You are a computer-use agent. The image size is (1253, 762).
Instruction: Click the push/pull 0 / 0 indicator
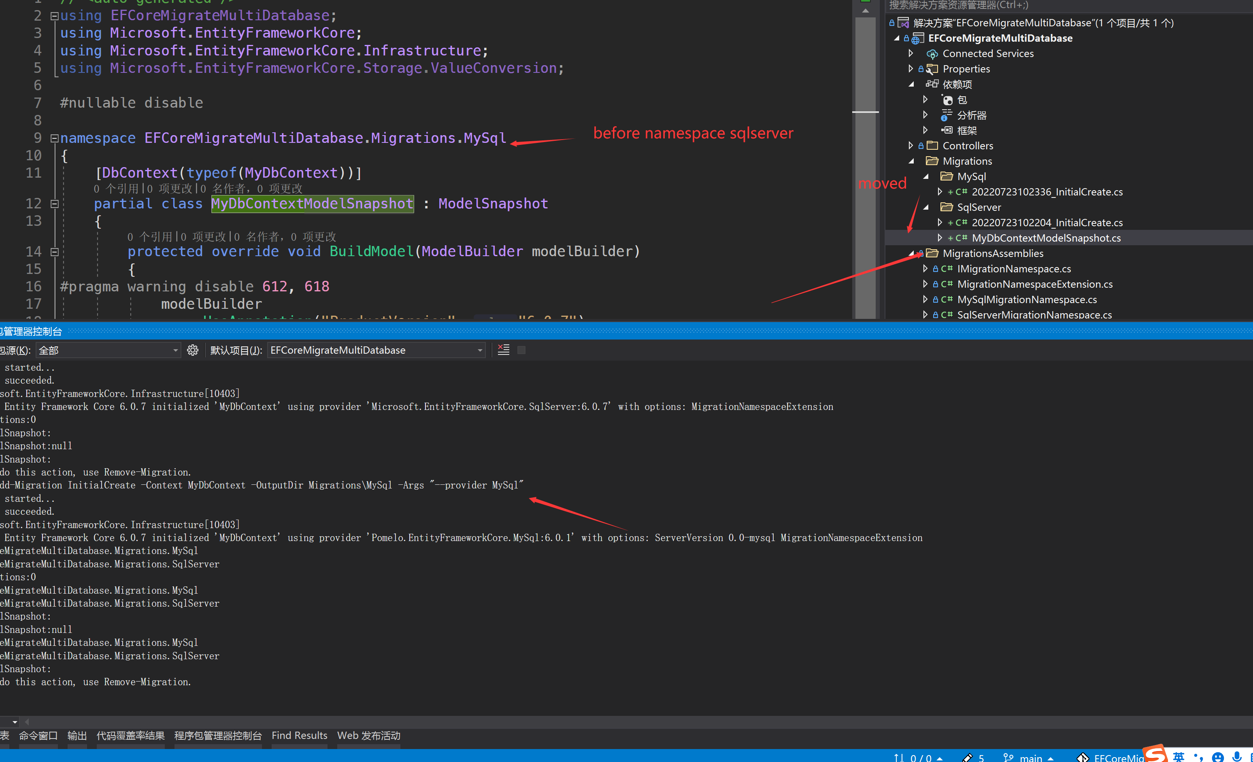918,758
